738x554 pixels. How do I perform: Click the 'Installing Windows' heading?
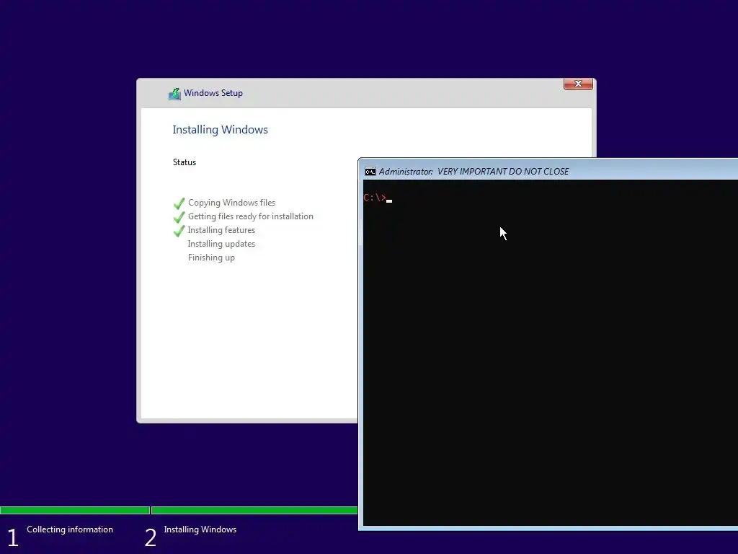click(x=220, y=130)
